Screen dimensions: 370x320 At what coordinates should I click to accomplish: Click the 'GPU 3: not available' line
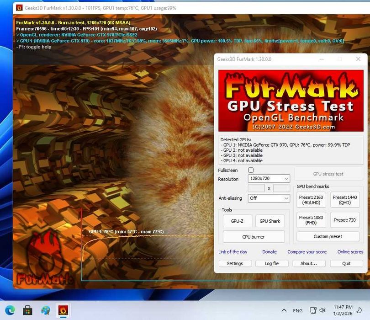(241, 155)
